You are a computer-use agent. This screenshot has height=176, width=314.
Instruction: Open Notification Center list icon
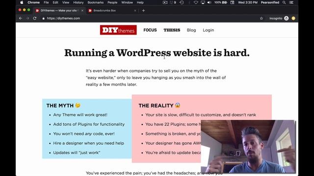coord(291,2)
